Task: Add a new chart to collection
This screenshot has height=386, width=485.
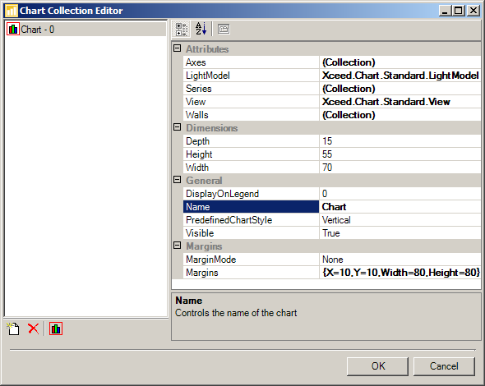Action: coord(13,329)
